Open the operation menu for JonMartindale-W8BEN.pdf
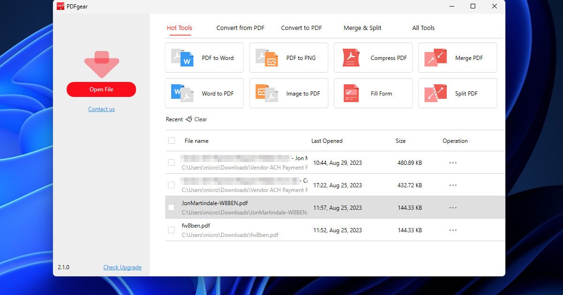Viewport: 563px width, 295px height. click(453, 207)
